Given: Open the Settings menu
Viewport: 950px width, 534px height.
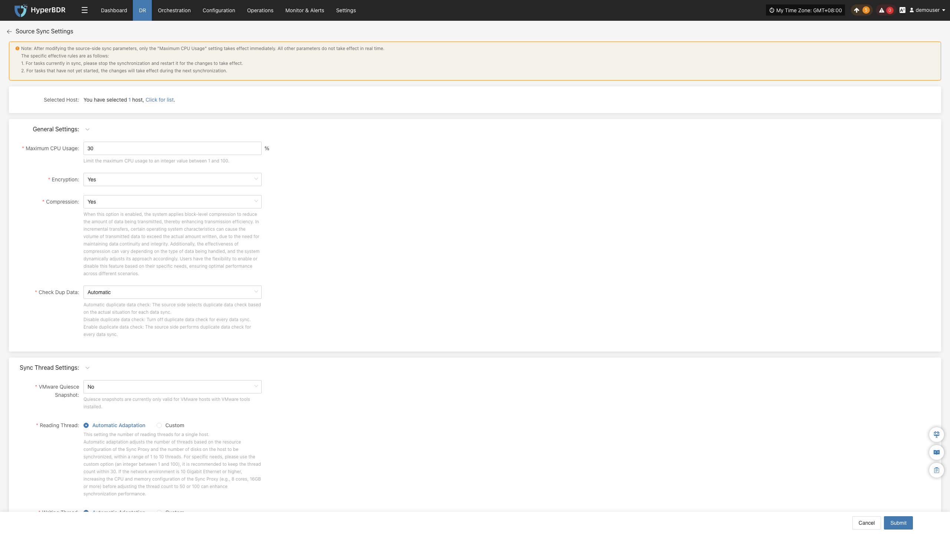Looking at the screenshot, I should [346, 10].
